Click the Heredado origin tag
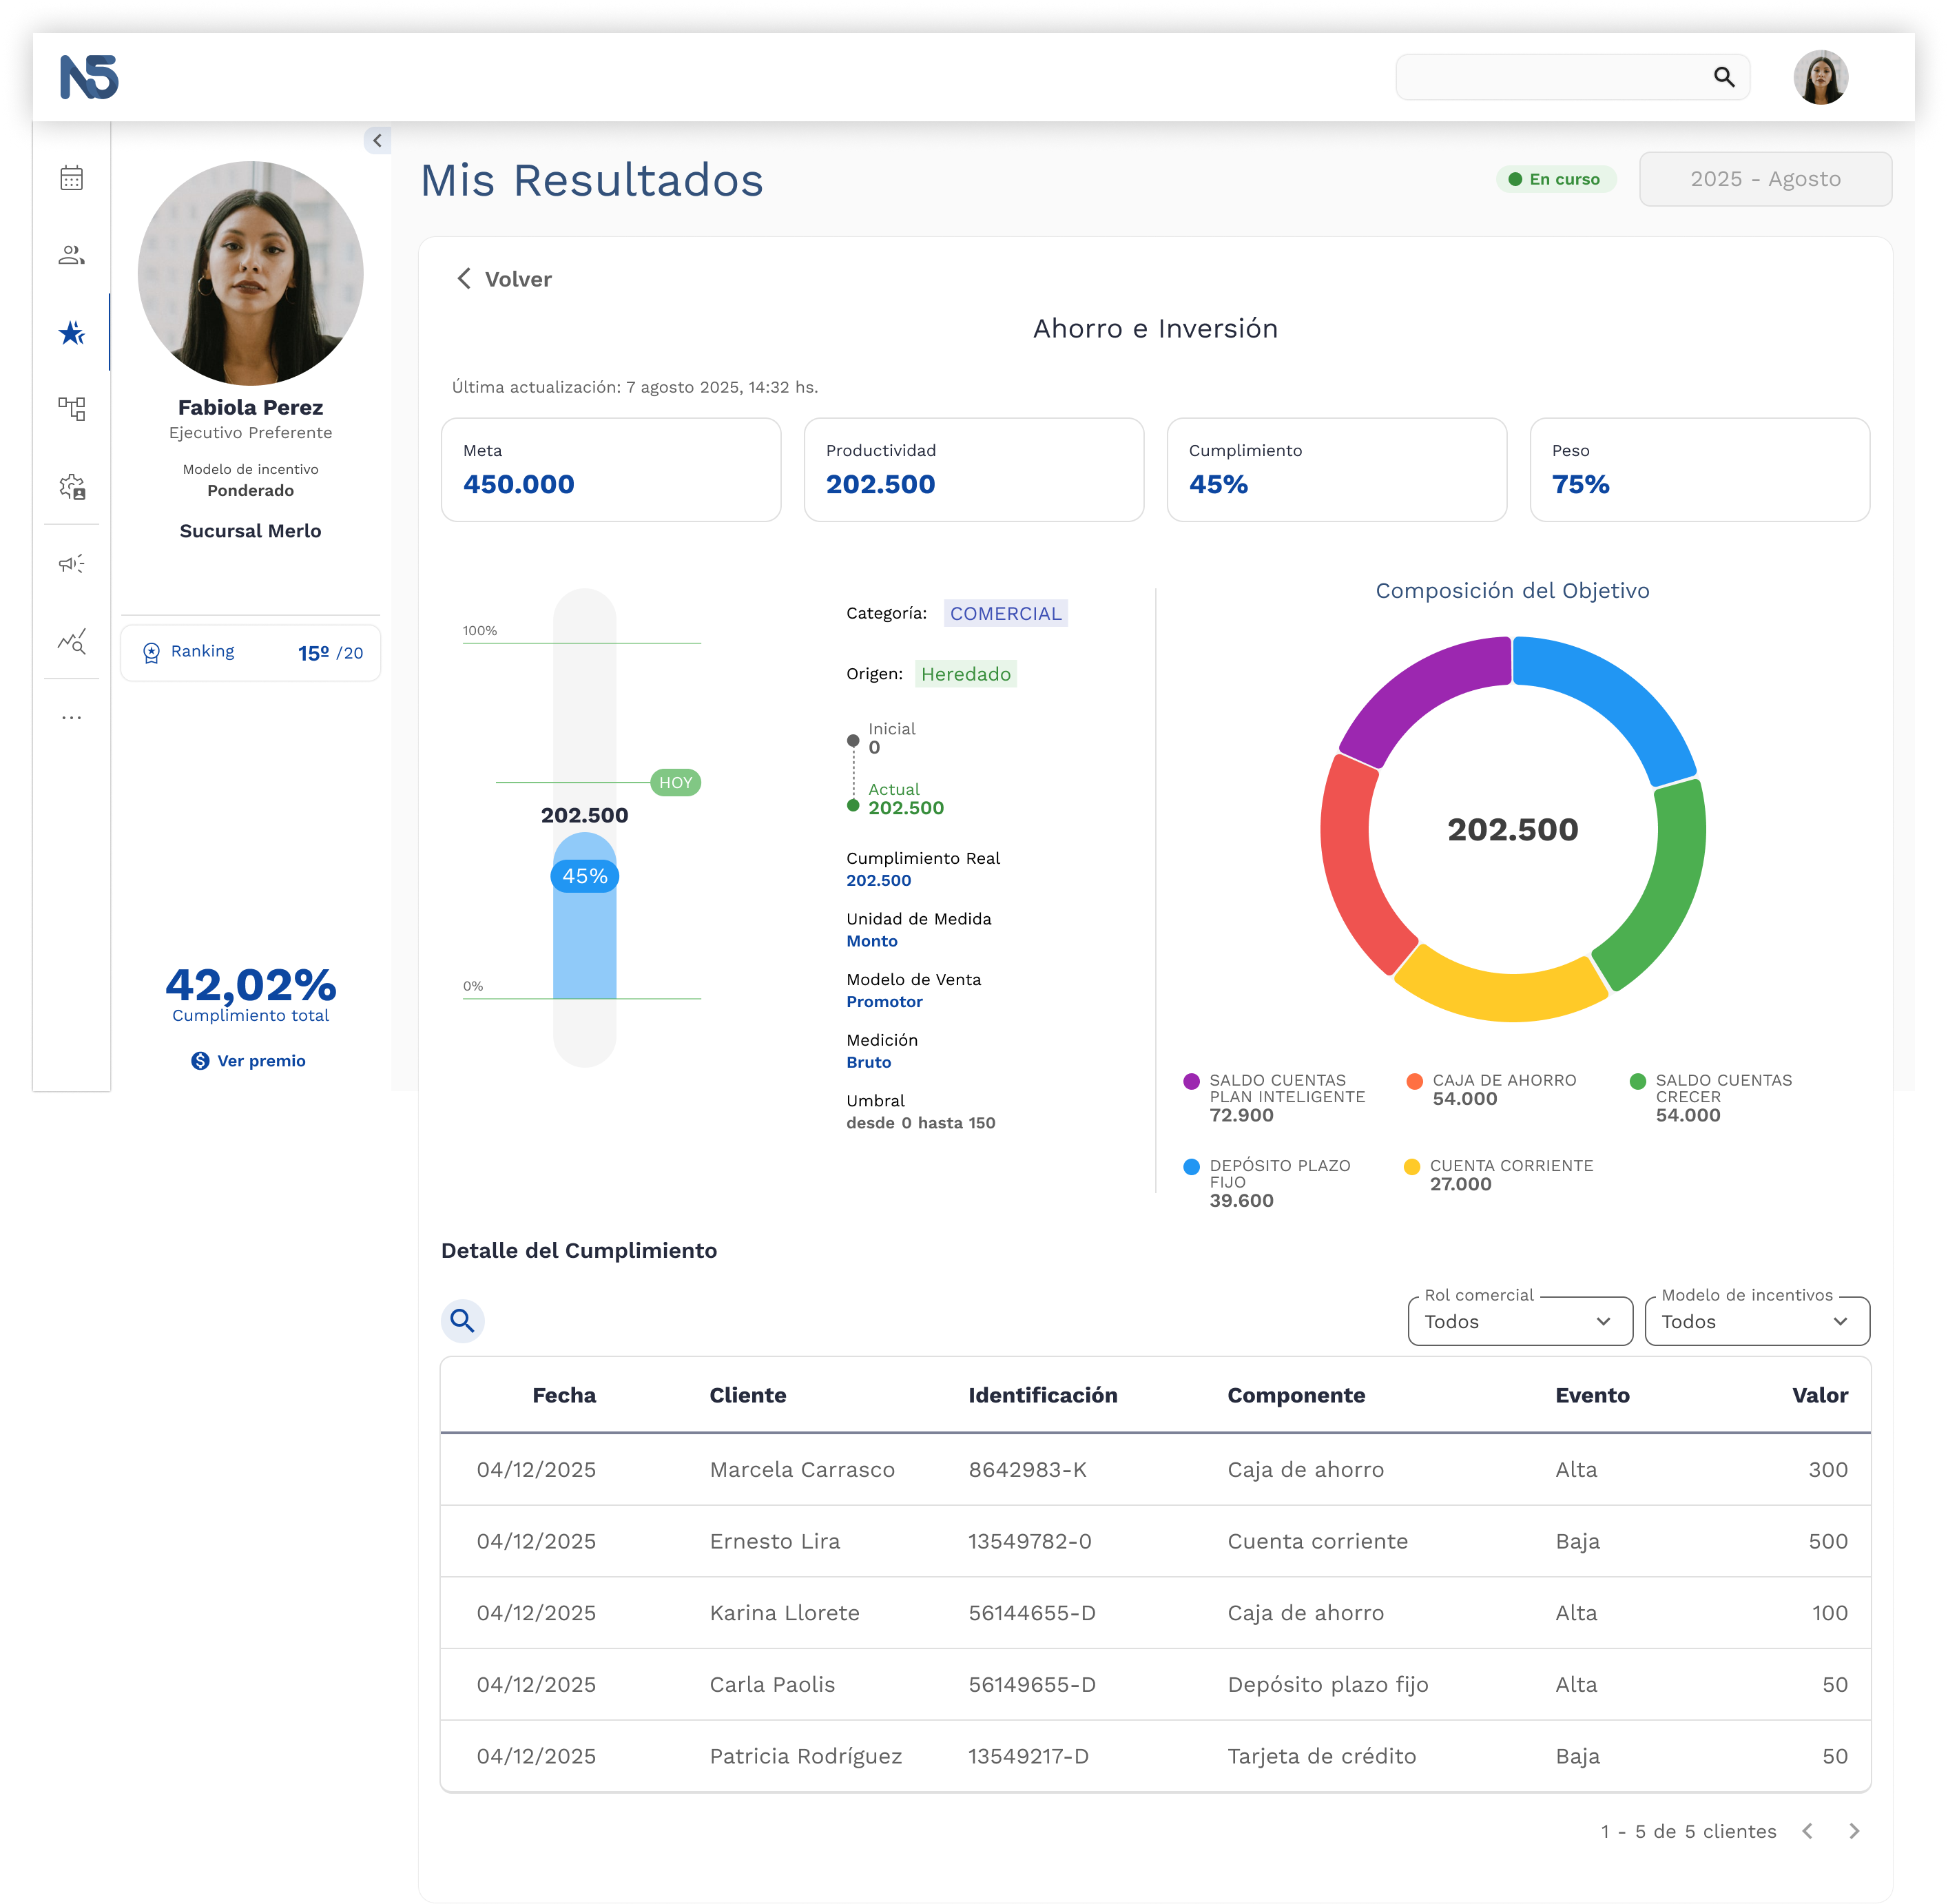The height and width of the screenshot is (1904, 1948). click(x=966, y=674)
